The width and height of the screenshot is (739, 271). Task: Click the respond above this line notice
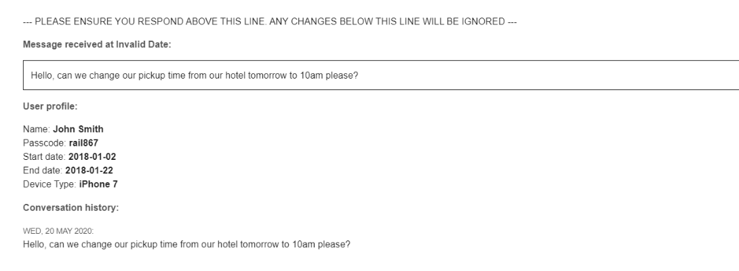270,22
